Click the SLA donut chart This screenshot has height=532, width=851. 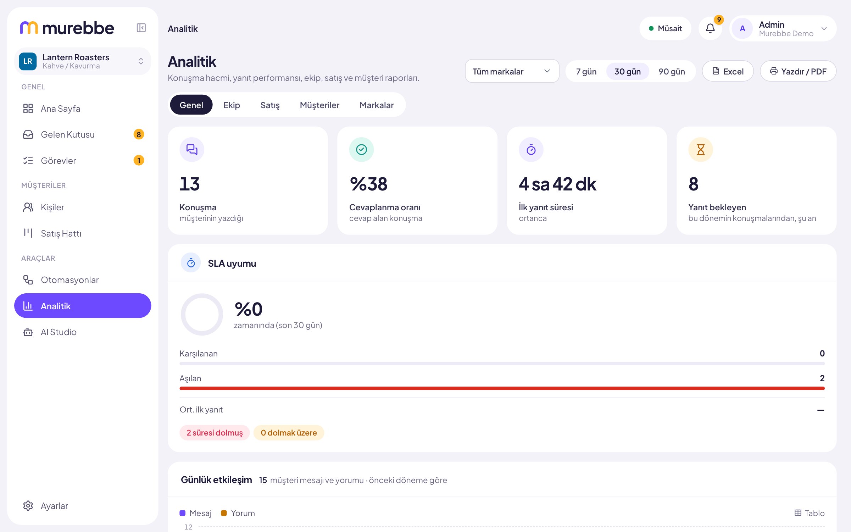202,314
